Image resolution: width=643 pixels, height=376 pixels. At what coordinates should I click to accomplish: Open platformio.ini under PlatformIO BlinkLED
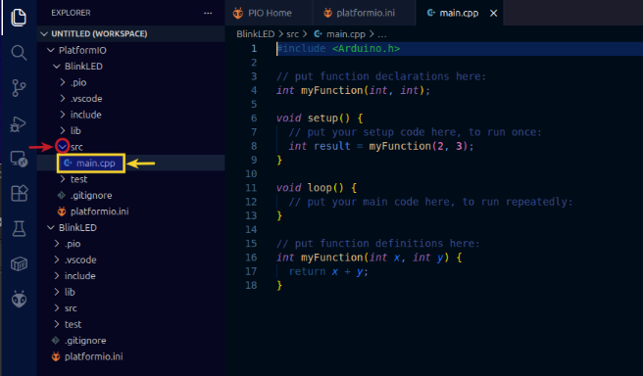coord(130,211)
